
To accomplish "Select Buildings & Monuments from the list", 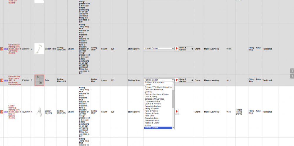I will pyautogui.click(x=158, y=82).
